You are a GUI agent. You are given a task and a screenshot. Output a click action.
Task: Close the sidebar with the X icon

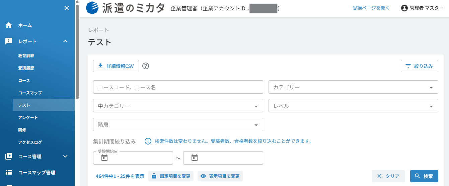point(67,8)
